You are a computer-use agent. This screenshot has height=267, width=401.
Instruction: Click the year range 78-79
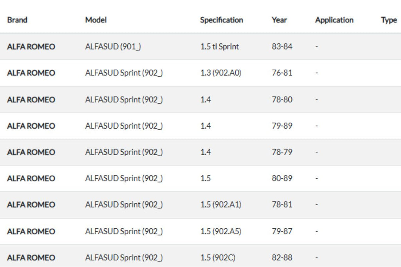282,152
